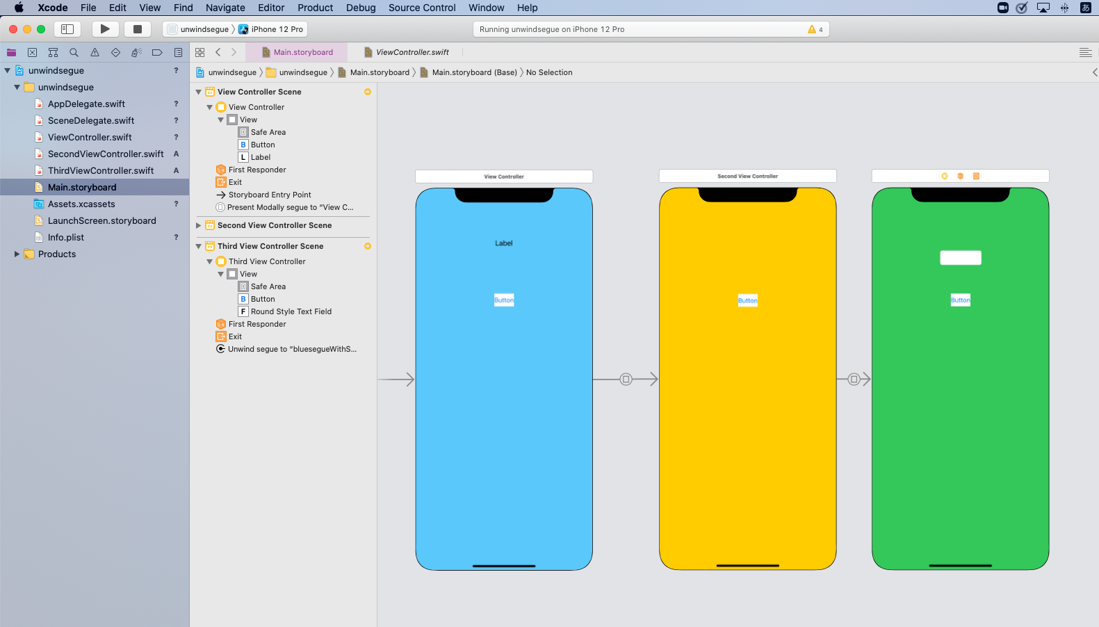This screenshot has width=1099, height=627.
Task: Open the Editor menu
Action: [x=271, y=8]
